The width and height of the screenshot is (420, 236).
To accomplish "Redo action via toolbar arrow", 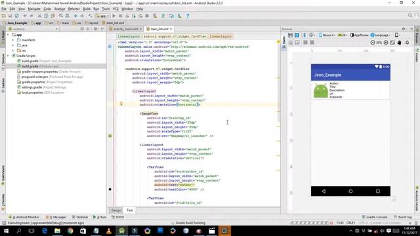I will coord(31,16).
